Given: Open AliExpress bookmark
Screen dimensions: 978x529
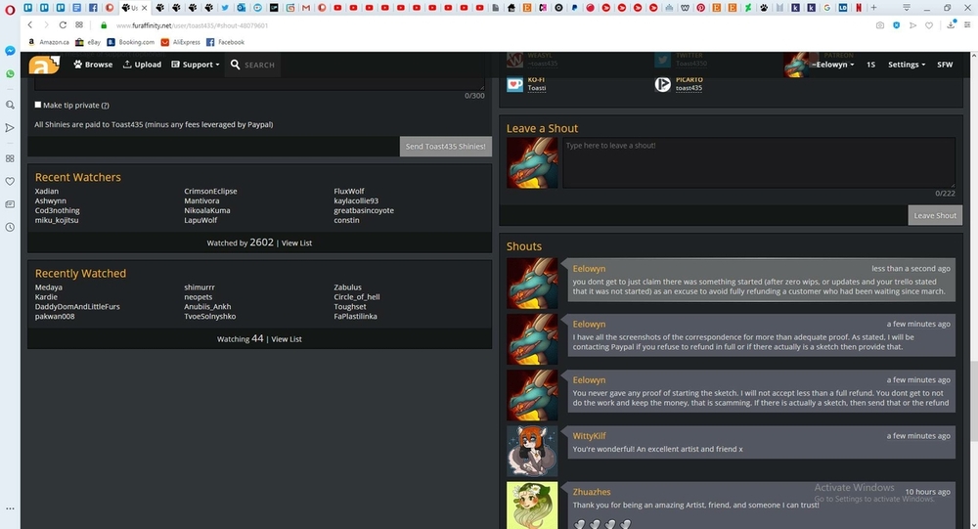Looking at the screenshot, I should pos(180,42).
